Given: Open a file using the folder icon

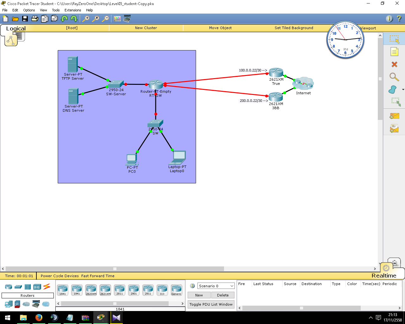Looking at the screenshot, I should click(15, 19).
